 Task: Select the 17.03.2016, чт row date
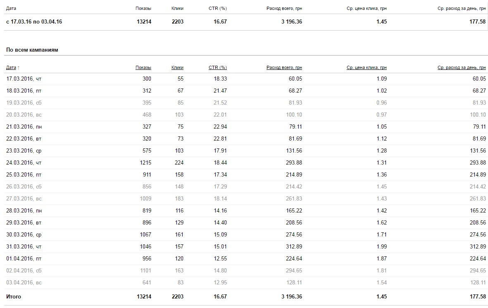point(24,79)
